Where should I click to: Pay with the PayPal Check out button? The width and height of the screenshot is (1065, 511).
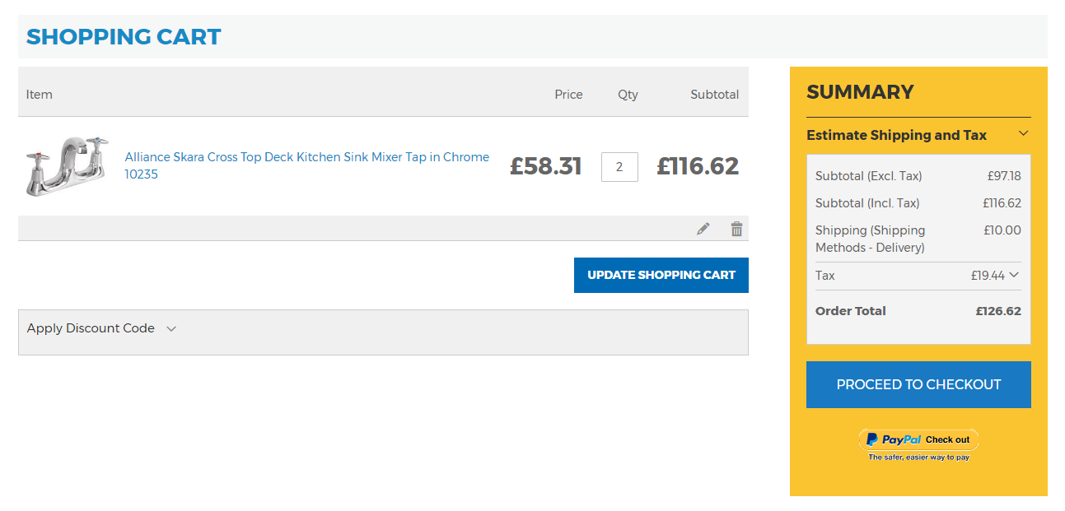(x=918, y=439)
